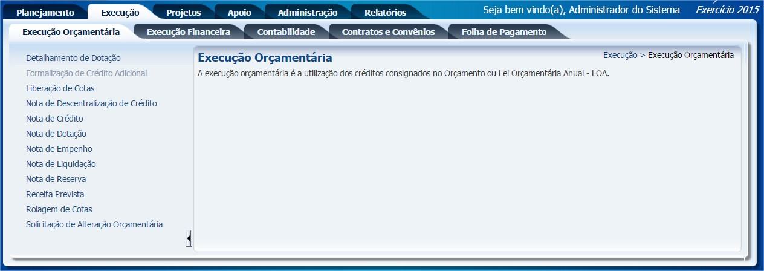Click the Liberação de Cotas link
Viewport: 764px width, 271px height.
pyautogui.click(x=60, y=88)
